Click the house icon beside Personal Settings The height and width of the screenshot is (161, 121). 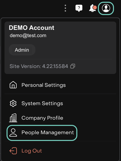pos(13,85)
